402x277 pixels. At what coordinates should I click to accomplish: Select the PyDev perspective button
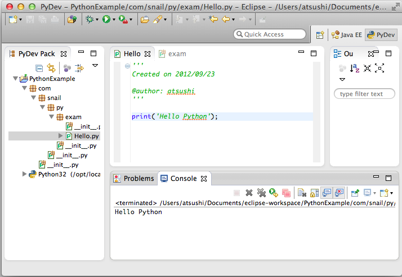pyautogui.click(x=381, y=35)
